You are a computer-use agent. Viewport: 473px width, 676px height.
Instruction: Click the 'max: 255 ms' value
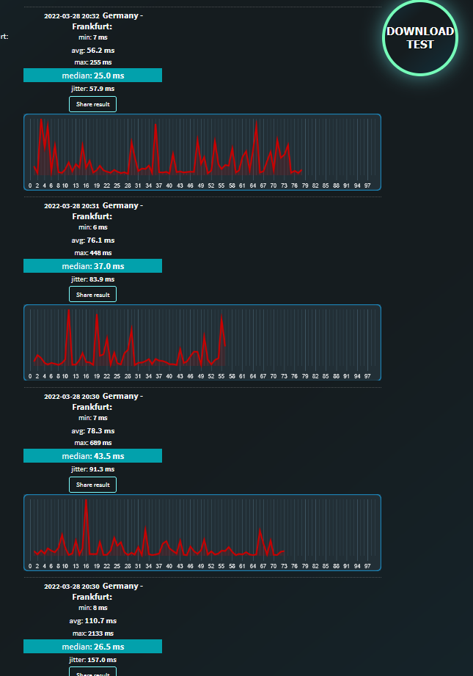tap(93, 62)
